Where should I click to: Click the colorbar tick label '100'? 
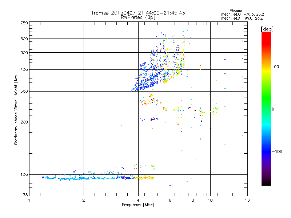[275, 67]
